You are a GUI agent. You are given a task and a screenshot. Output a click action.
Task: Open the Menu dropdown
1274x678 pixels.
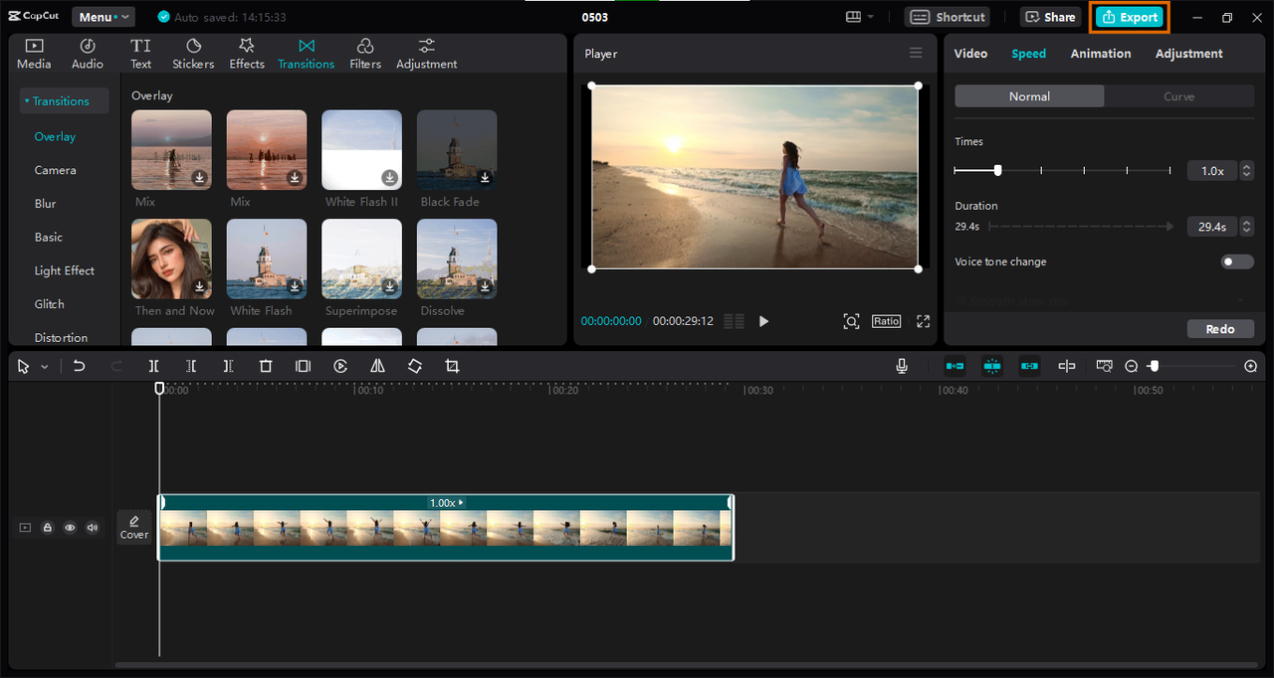pos(103,17)
